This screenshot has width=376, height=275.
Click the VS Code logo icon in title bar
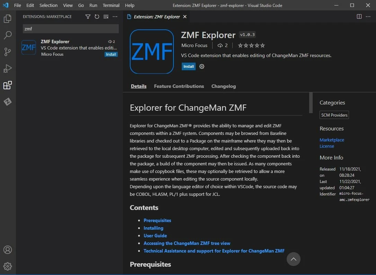click(x=6, y=5)
